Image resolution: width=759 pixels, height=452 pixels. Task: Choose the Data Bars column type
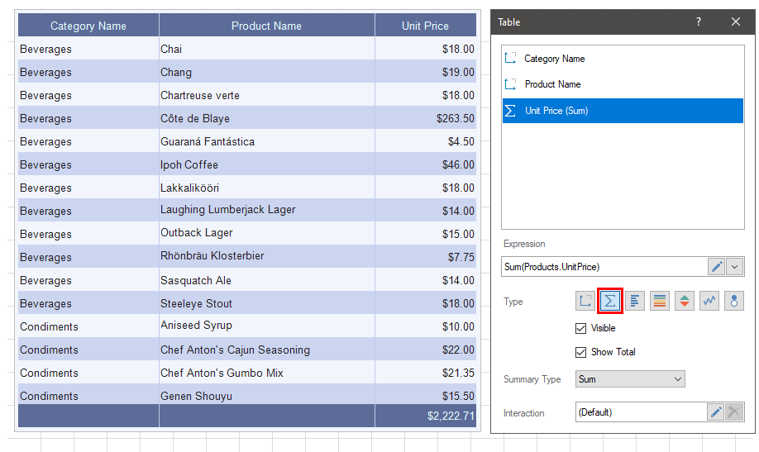point(635,302)
